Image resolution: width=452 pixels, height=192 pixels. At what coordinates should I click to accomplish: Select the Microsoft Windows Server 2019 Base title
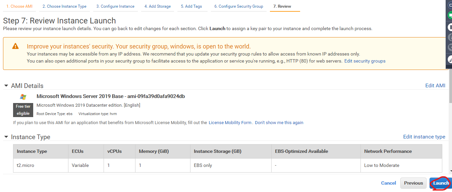click(111, 96)
